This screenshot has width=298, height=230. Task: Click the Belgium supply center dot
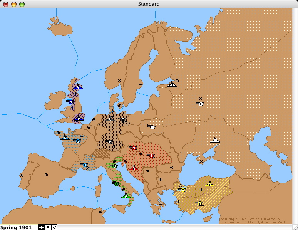[x=89, y=127]
